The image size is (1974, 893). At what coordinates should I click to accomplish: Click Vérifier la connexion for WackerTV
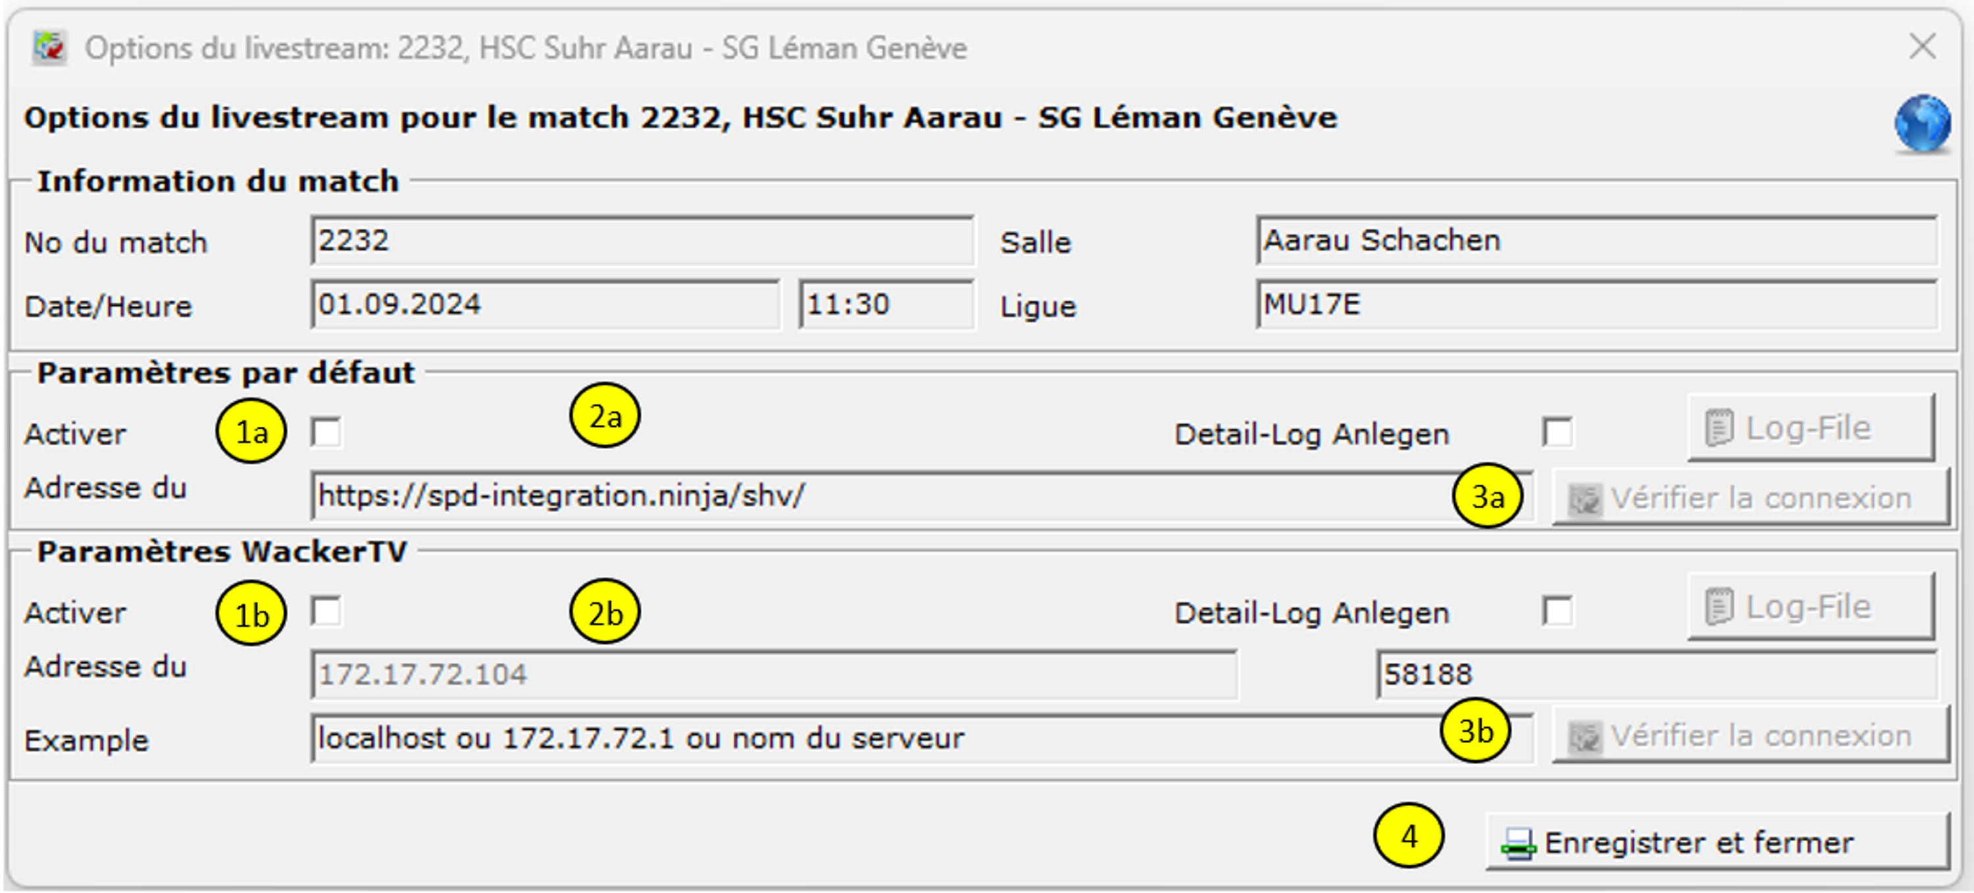click(x=1750, y=736)
